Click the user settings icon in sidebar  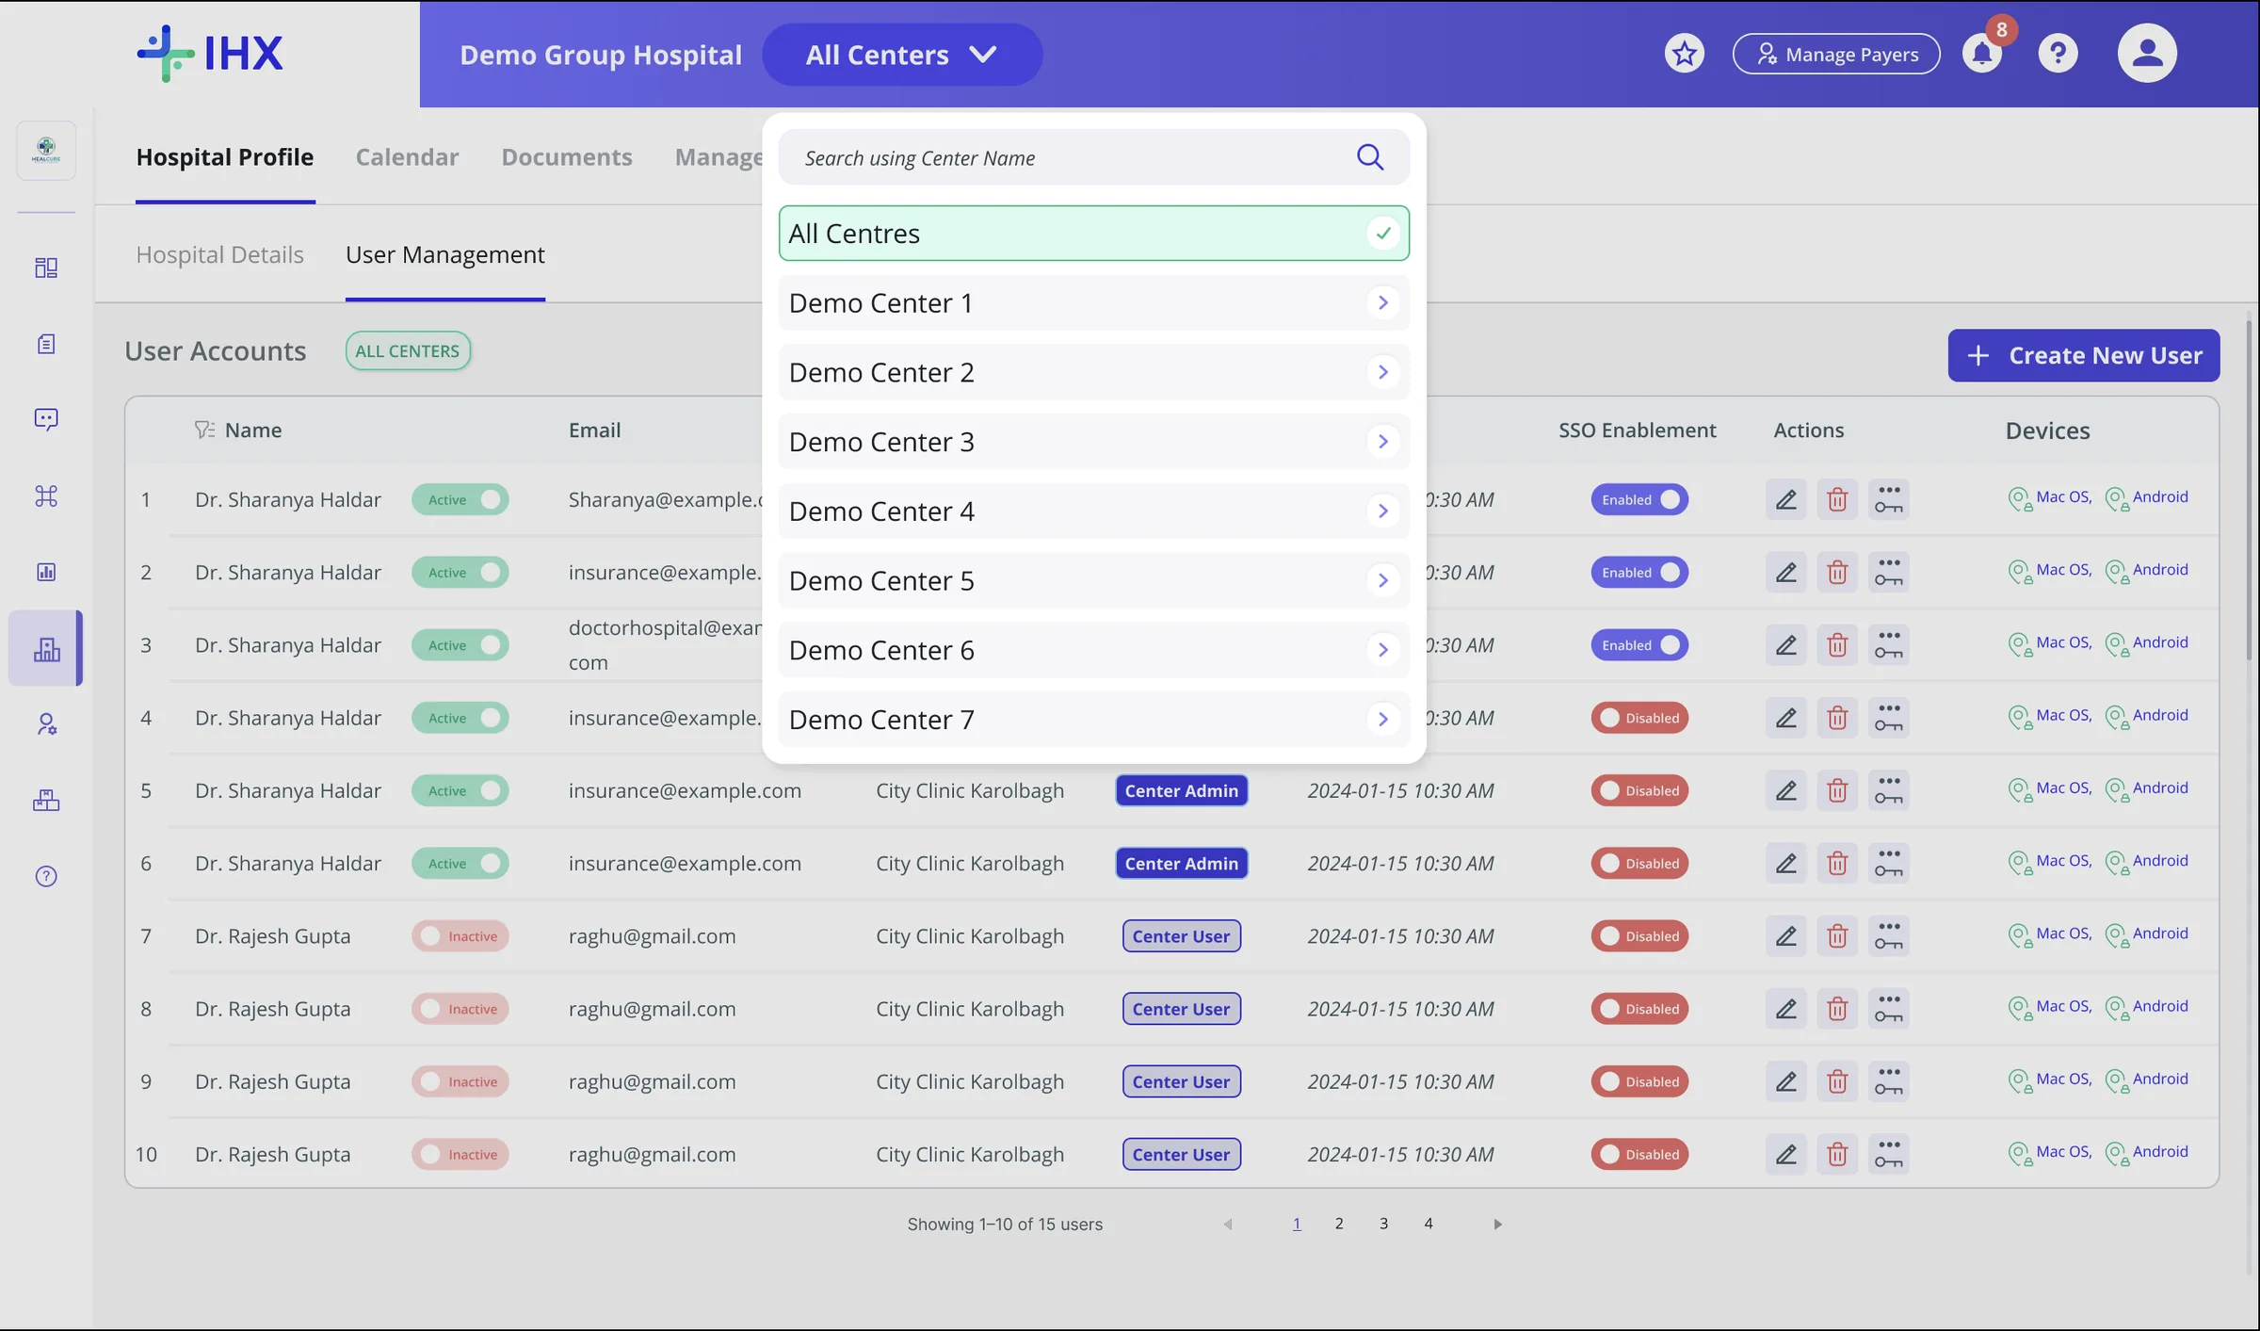[x=46, y=724]
